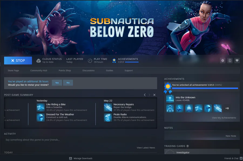Click Like Riding a Bike achievement icon
Image resolution: width=243 pixels, height=161 pixels.
tap(40, 107)
